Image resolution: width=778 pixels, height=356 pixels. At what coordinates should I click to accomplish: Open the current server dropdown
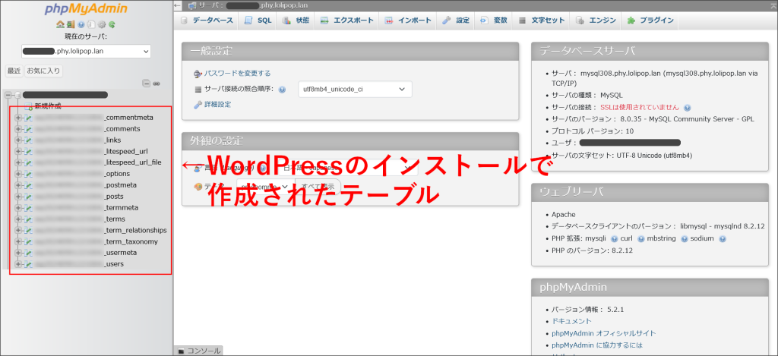[x=87, y=51]
